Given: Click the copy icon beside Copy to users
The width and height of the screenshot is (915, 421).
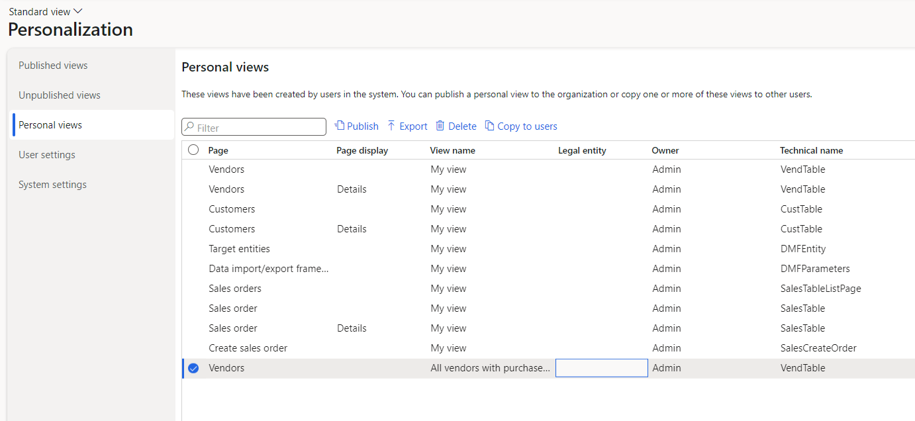Looking at the screenshot, I should (x=490, y=126).
